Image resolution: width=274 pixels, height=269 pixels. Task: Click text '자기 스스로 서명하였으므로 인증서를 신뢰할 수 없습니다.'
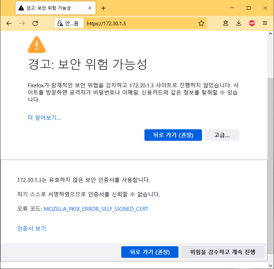pos(89,194)
